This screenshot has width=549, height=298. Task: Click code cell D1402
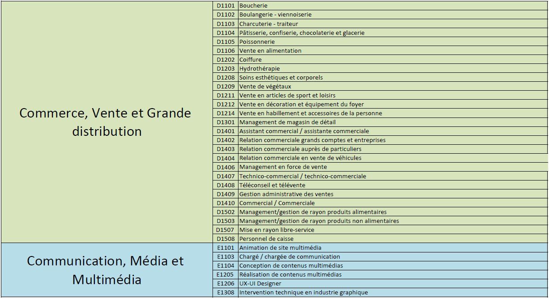click(226, 140)
